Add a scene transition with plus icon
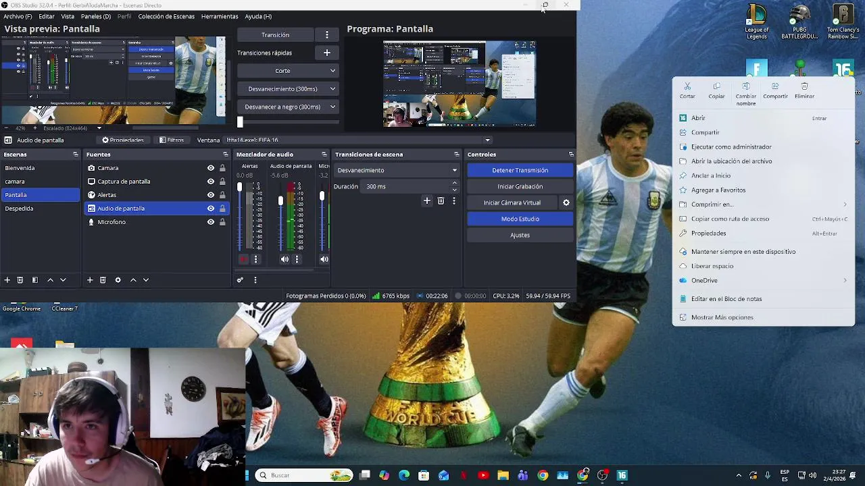The height and width of the screenshot is (486, 865). coord(426,200)
